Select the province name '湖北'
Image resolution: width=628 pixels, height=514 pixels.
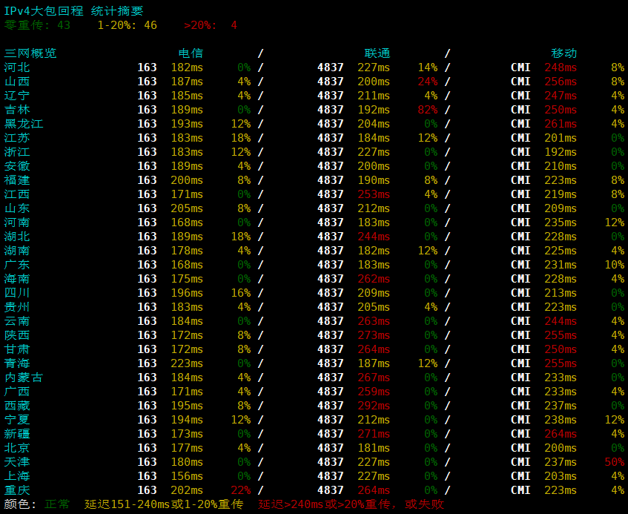(17, 237)
